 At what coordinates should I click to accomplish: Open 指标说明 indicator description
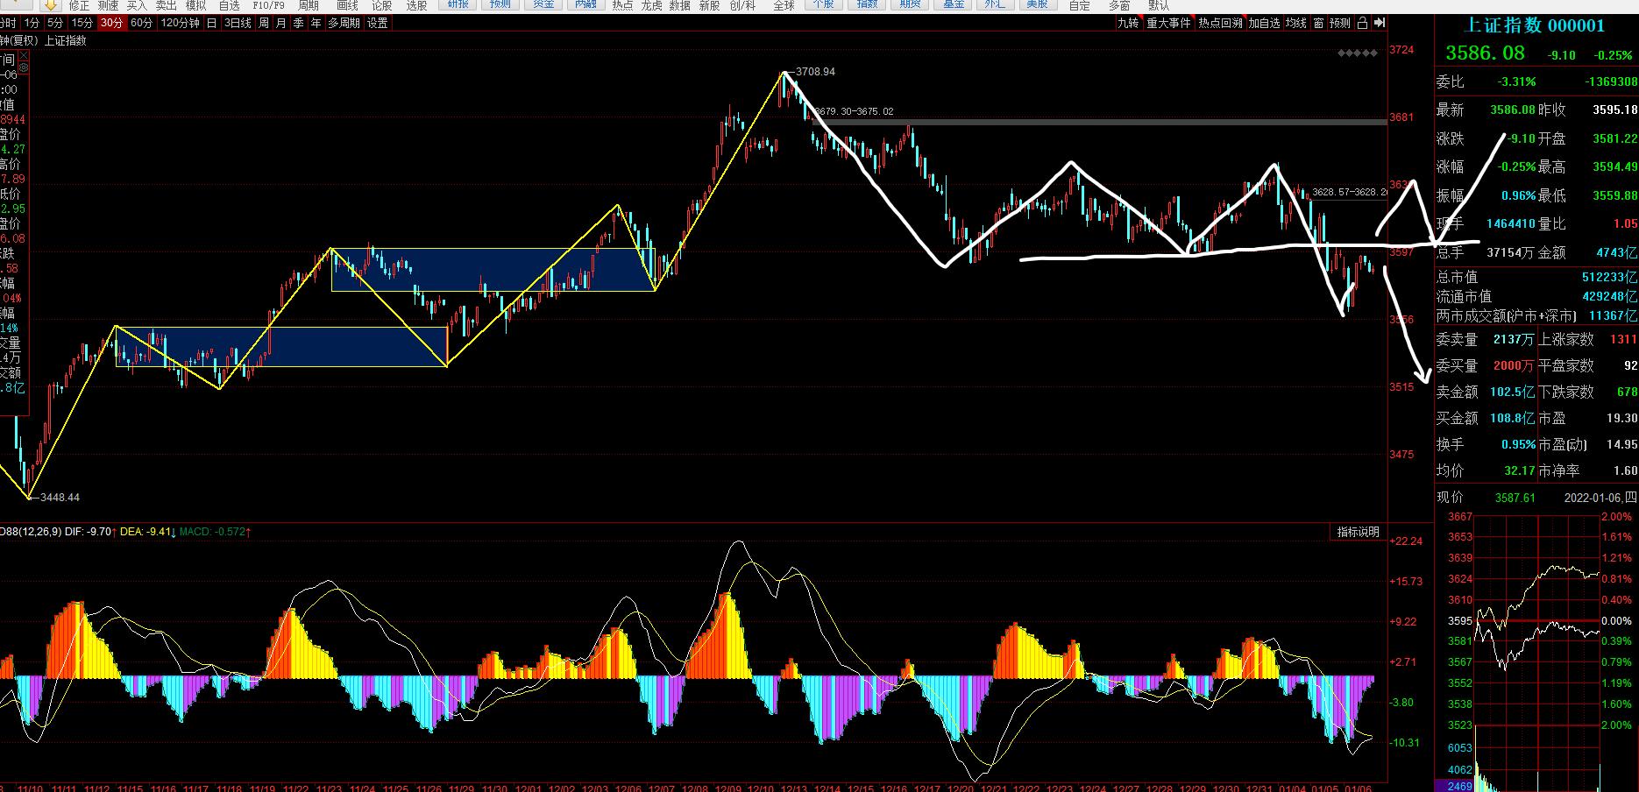coord(1358,532)
